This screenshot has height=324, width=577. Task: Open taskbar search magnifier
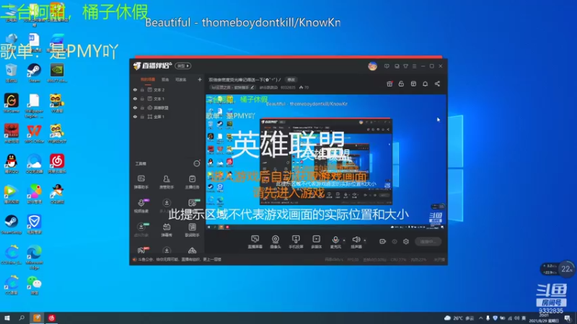tap(22, 318)
